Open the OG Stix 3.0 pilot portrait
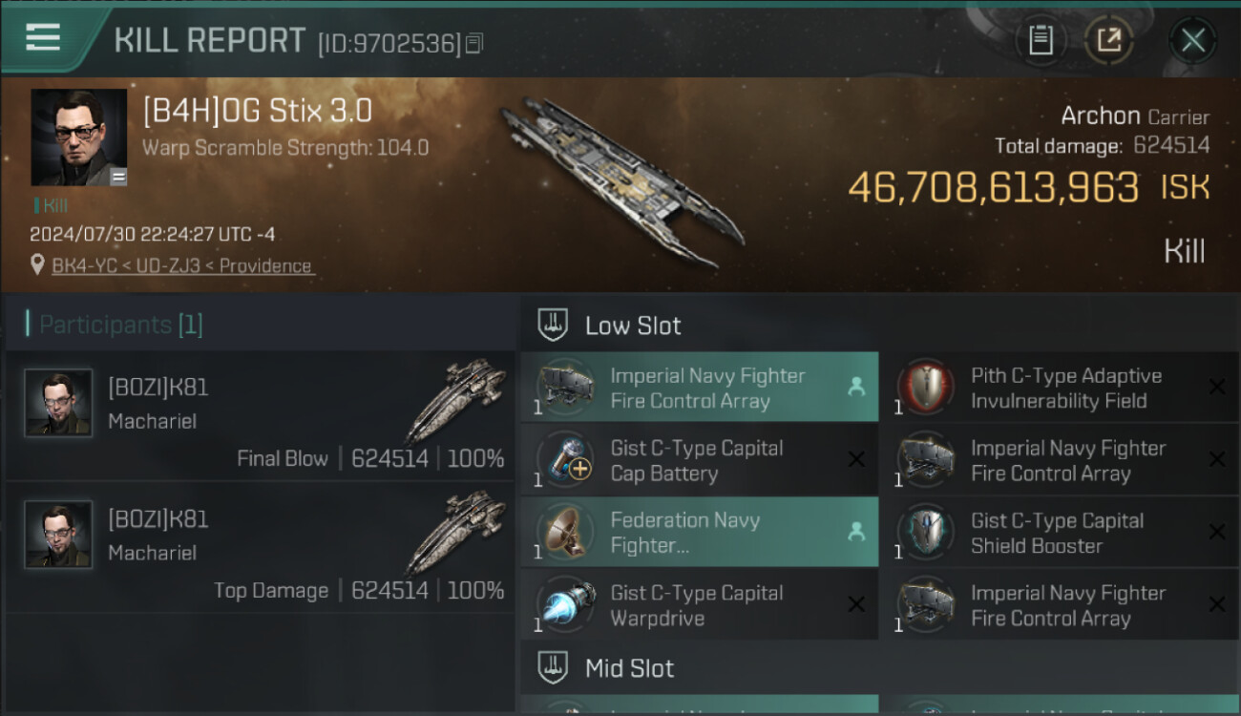This screenshot has height=716, width=1241. pyautogui.click(x=78, y=137)
